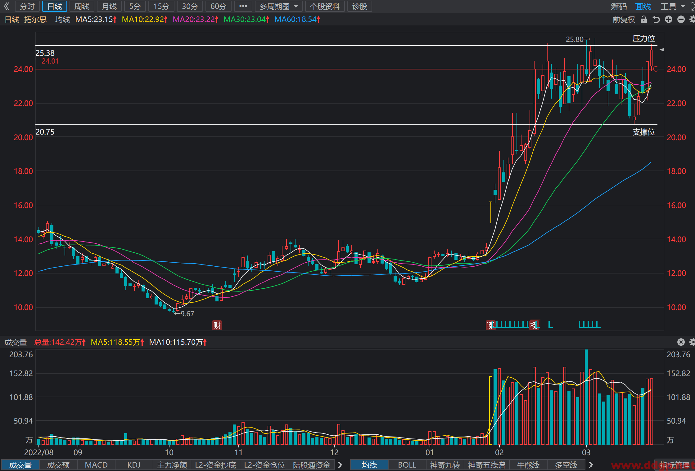Click the 9.67 low price annotation
The width and height of the screenshot is (695, 471).
tap(184, 314)
